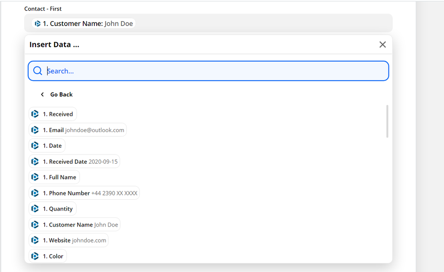The width and height of the screenshot is (444, 272).
Task: Insert the "1. Customer Name John Doe" field
Action: click(75, 224)
